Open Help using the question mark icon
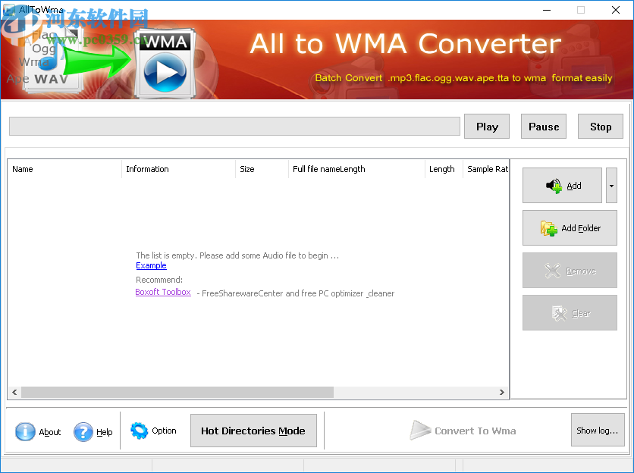 pos(83,430)
